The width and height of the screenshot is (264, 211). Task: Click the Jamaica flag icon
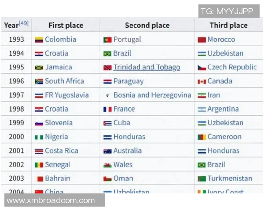coord(39,68)
